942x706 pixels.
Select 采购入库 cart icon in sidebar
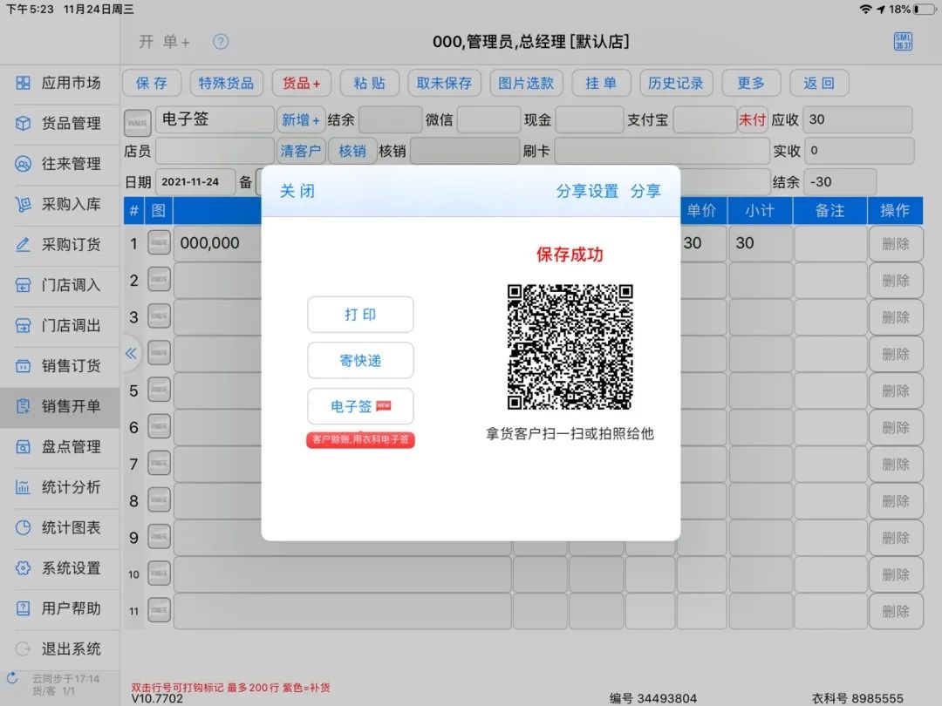tap(23, 204)
